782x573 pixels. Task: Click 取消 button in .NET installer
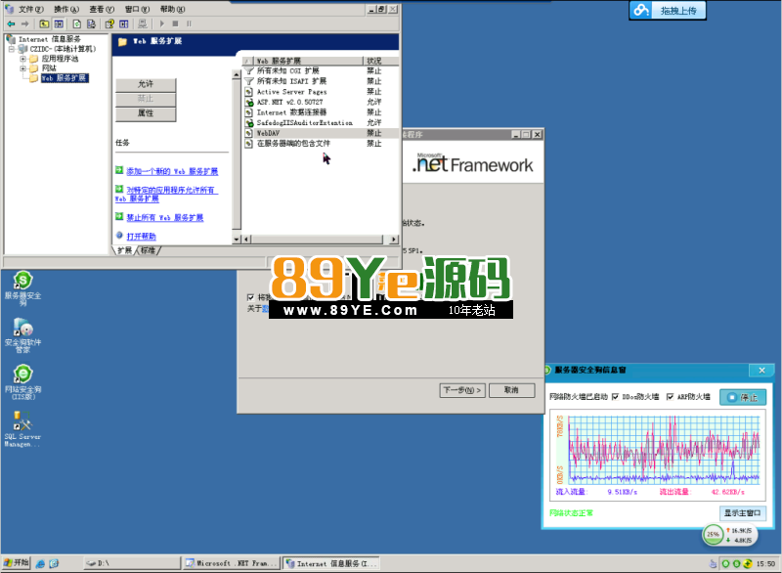[x=511, y=390]
